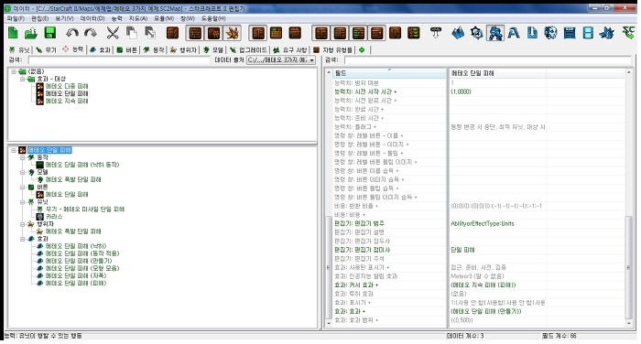Click the Redo arrow icon
The image size is (641, 344).
click(x=91, y=33)
